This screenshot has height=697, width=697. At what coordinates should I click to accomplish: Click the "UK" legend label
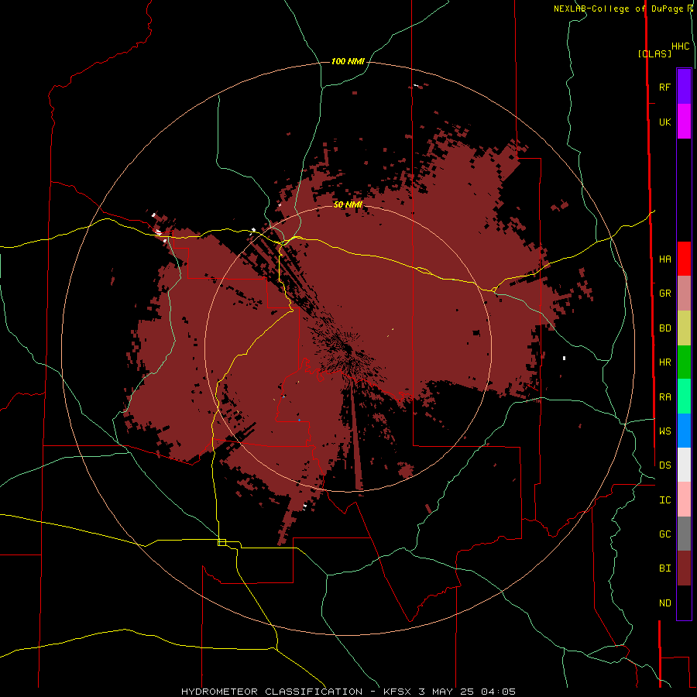664,122
